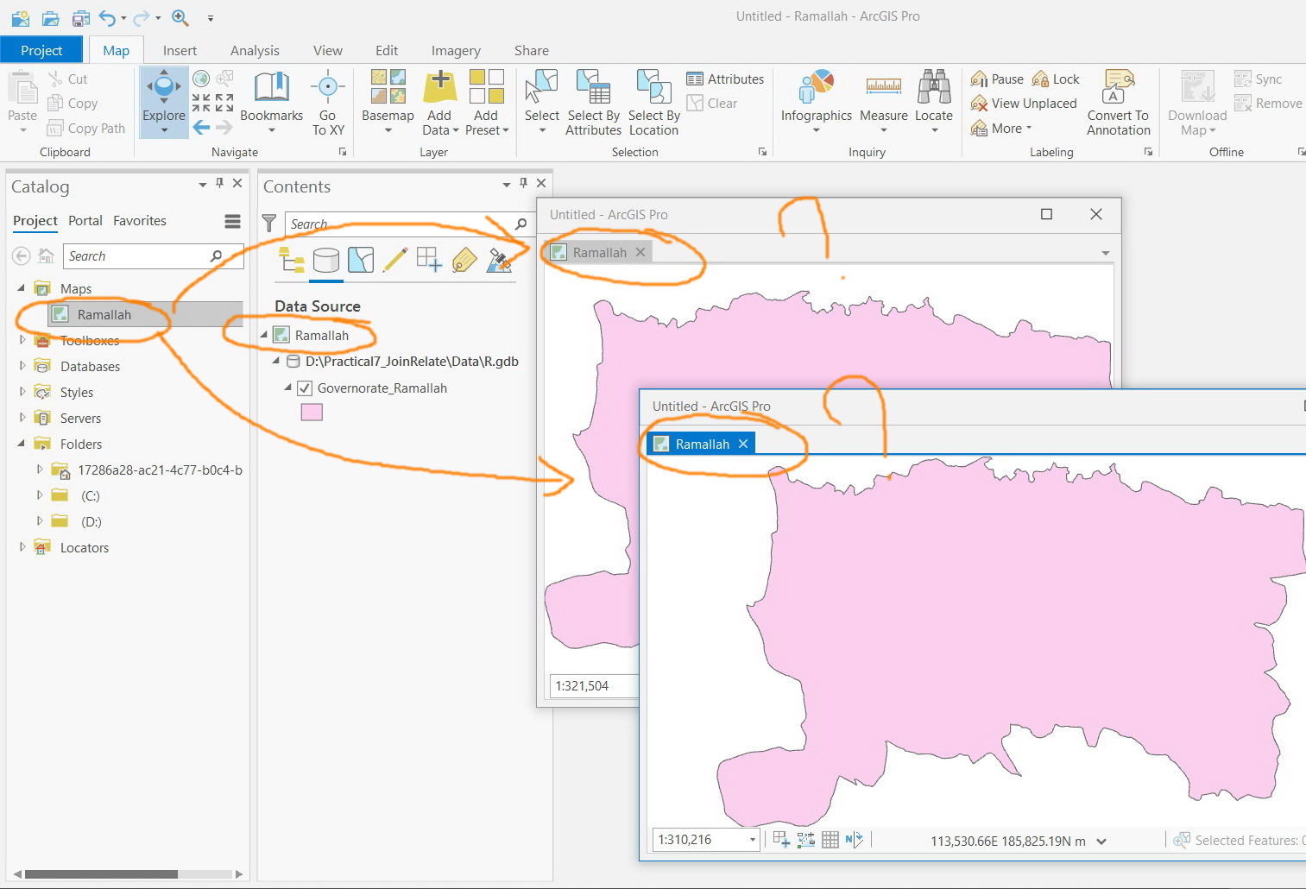Go to the Previous Extent
This screenshot has height=889, width=1306.
201,128
